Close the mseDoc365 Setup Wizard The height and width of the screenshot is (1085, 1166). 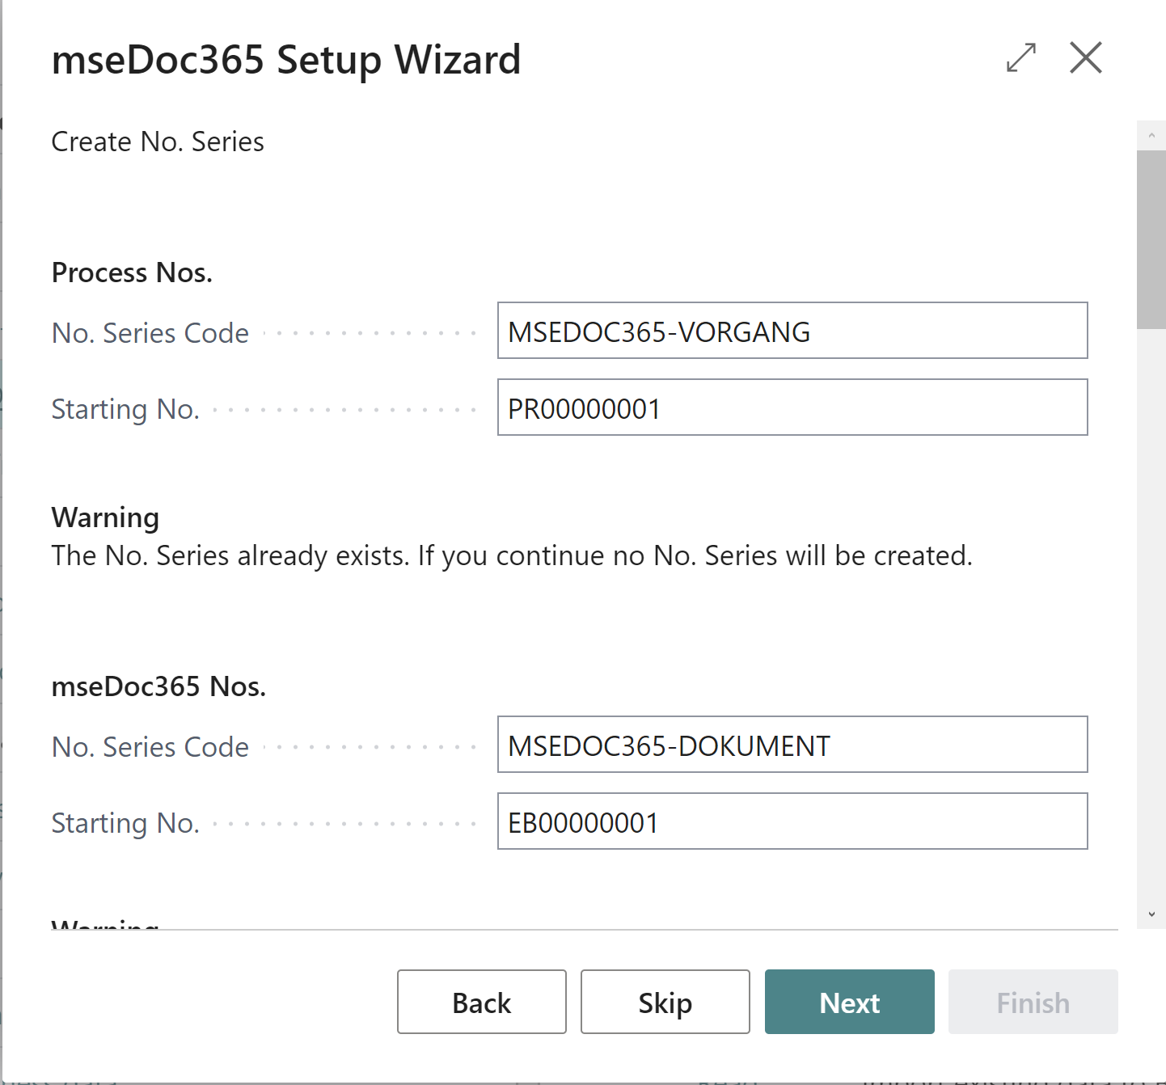pyautogui.click(x=1085, y=58)
